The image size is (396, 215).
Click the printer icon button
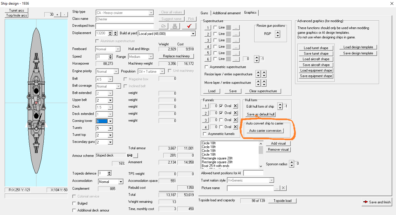175,26
